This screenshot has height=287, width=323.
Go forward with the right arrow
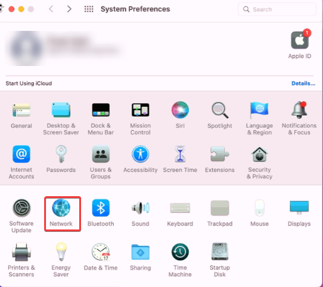[70, 9]
